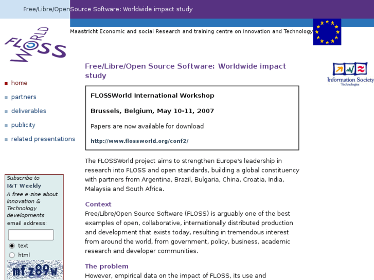Click the FLOSSWorld logo
Image resolution: width=374 pixels, height=280 pixels.
tap(35, 44)
